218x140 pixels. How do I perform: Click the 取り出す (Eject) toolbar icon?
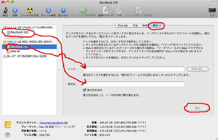[63, 10]
